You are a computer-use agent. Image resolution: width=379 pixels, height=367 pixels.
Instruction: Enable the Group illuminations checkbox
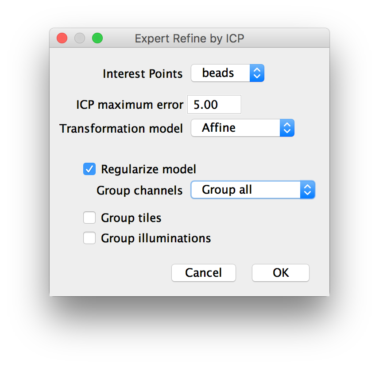point(89,238)
